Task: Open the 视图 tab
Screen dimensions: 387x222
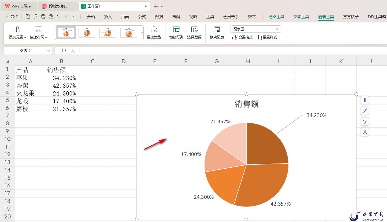Action: tap(193, 17)
